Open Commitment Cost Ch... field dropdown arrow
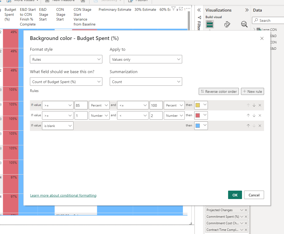Image resolution: width=284 pixels, height=234 pixels. 242,223
